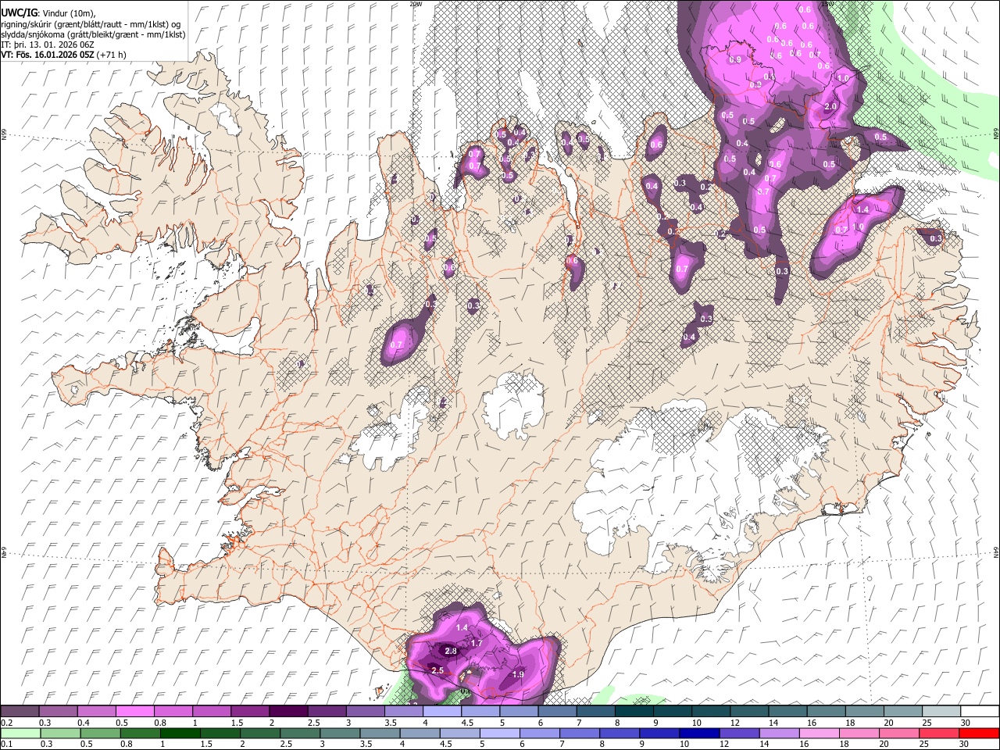Click the '0.1' label in bottom legend row
This screenshot has width=1000, height=750.
coord(6,744)
